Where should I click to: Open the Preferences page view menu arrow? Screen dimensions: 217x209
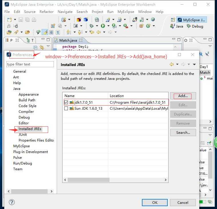tap(194, 64)
